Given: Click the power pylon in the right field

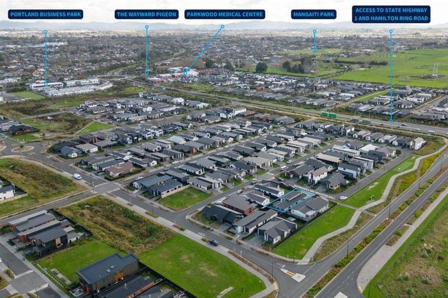Looking at the screenshot, I should pos(435,70).
